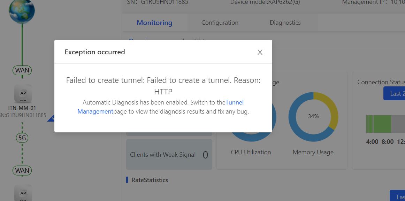The image size is (405, 201).
Task: Click the Connection Status Last period button
Action: tap(394, 93)
